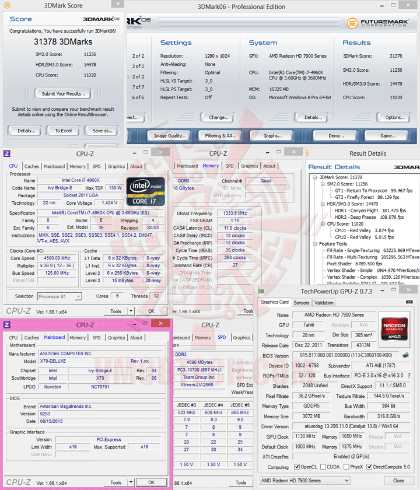Image resolution: width=420 pixels, height=490 pixels.
Task: Click the Filtering & AA... button
Action: coord(220,135)
